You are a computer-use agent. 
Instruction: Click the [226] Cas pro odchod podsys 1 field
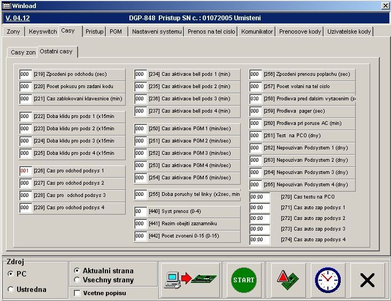pos(26,171)
